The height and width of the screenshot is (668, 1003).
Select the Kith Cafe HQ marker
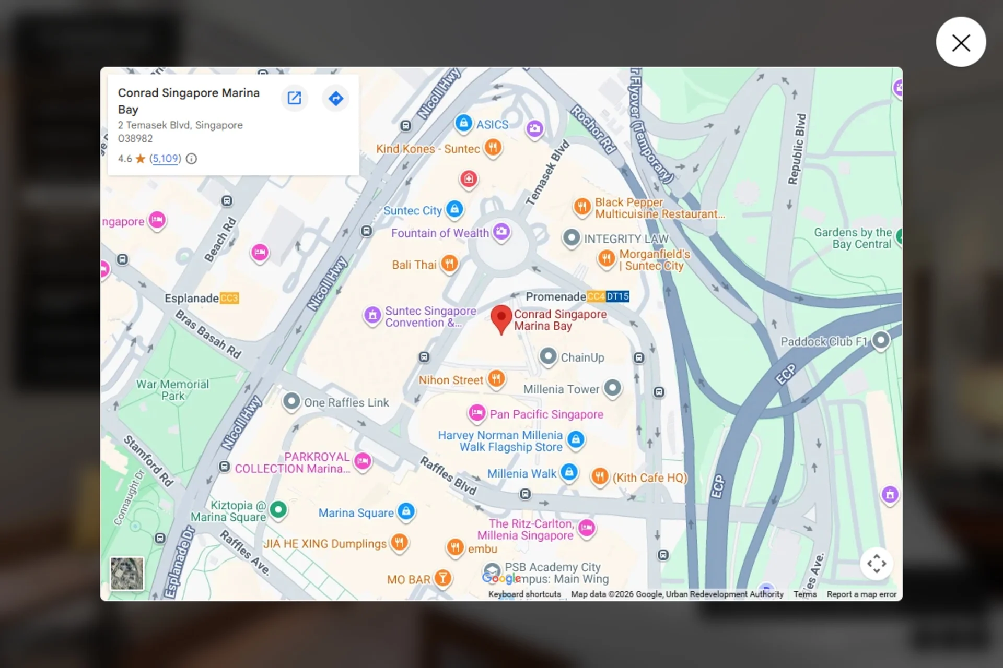coord(600,476)
